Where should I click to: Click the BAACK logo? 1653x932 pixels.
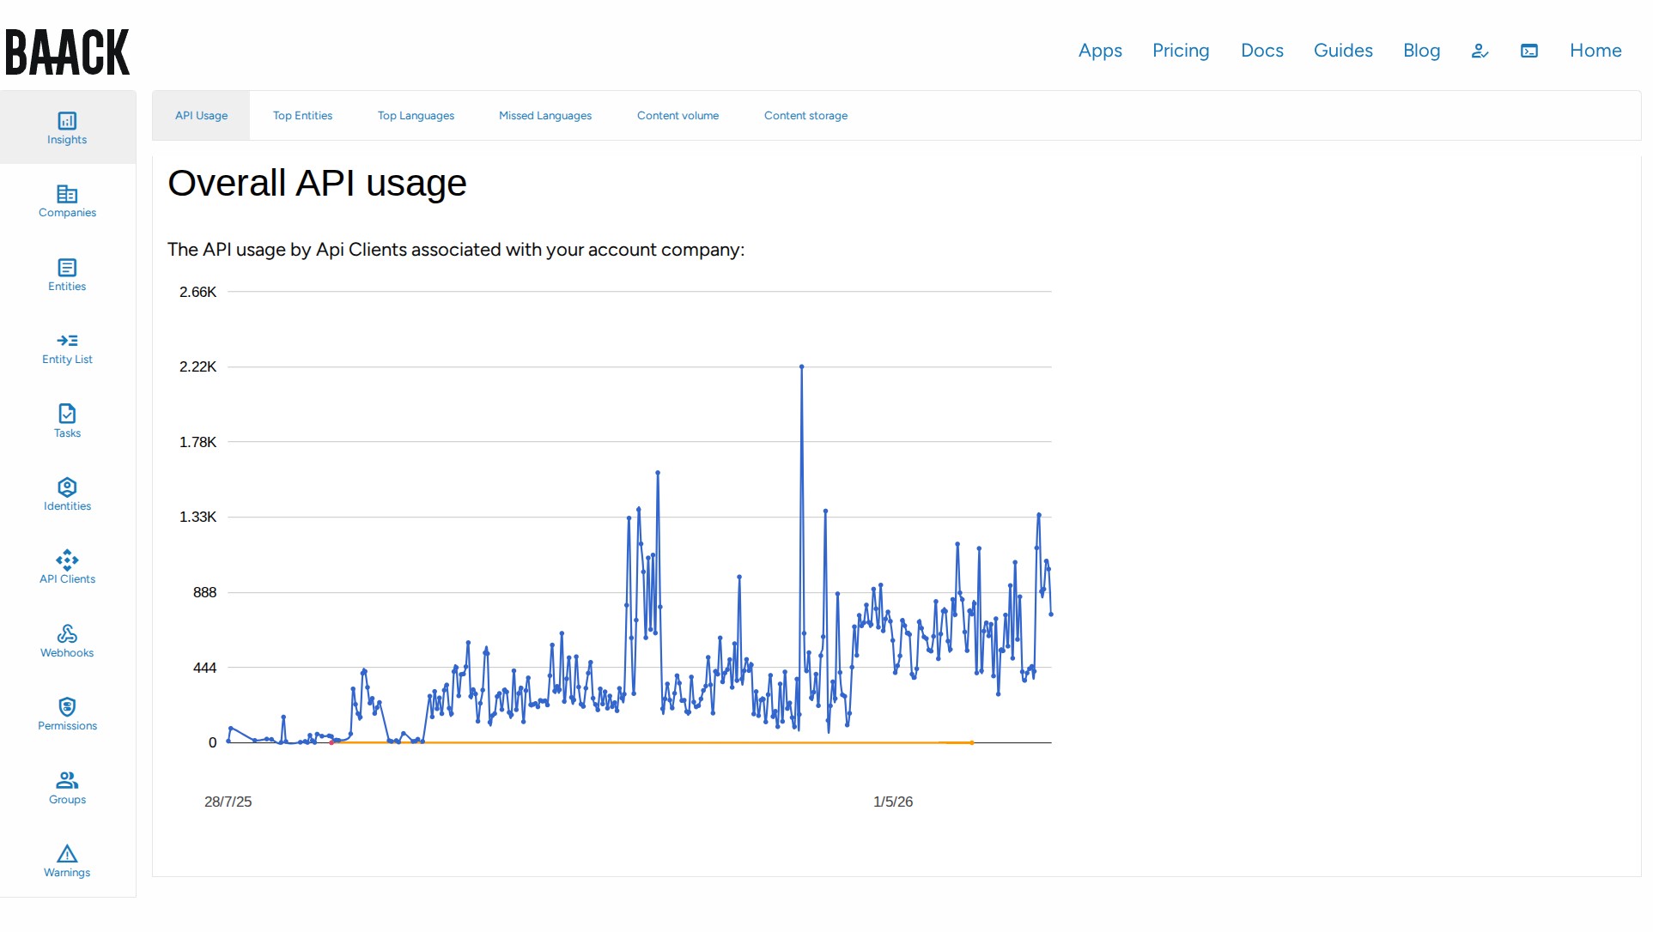(x=67, y=51)
